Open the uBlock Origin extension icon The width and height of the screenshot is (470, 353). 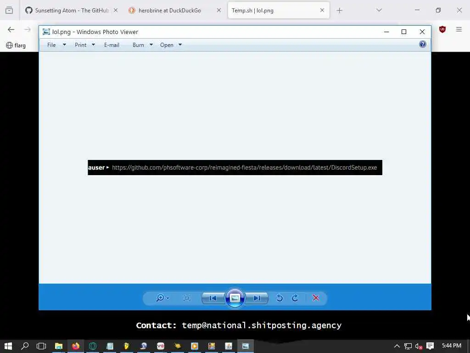click(442, 29)
